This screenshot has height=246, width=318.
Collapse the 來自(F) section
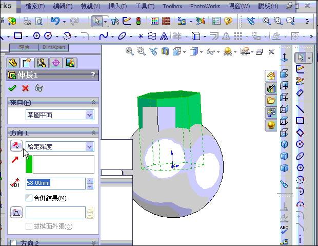pyautogui.click(x=93, y=103)
